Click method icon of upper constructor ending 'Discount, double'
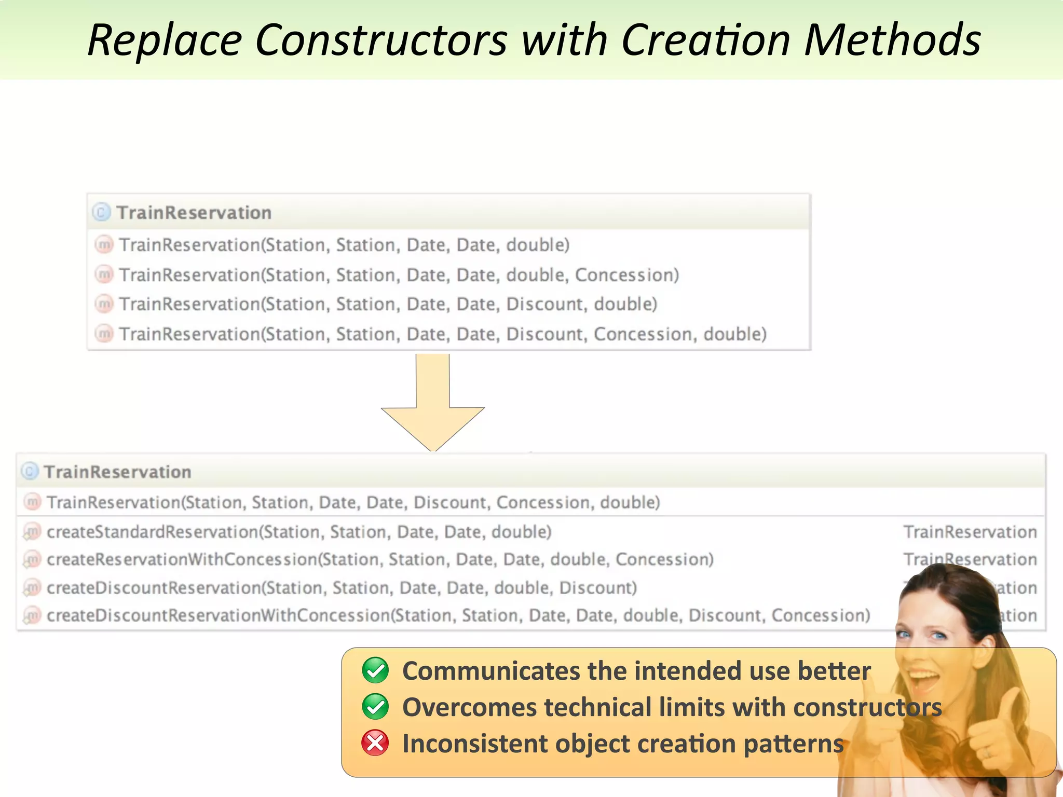 (x=104, y=304)
